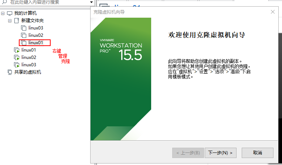Select running linux03 tree label

(29, 65)
